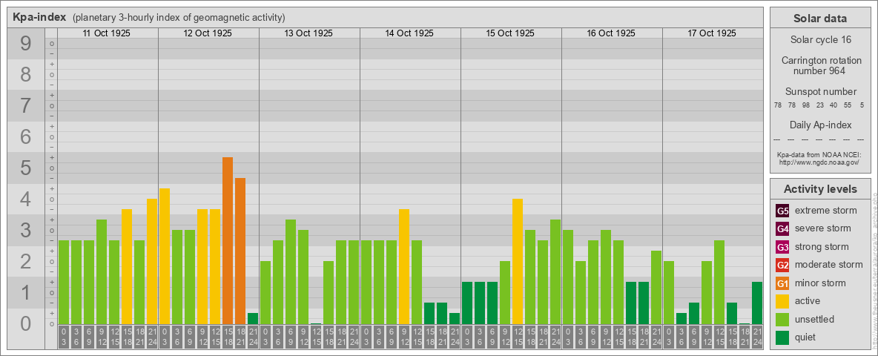Click the yellow bar on 12 Oct 0-3
This screenshot has width=878, height=356.
point(165,257)
